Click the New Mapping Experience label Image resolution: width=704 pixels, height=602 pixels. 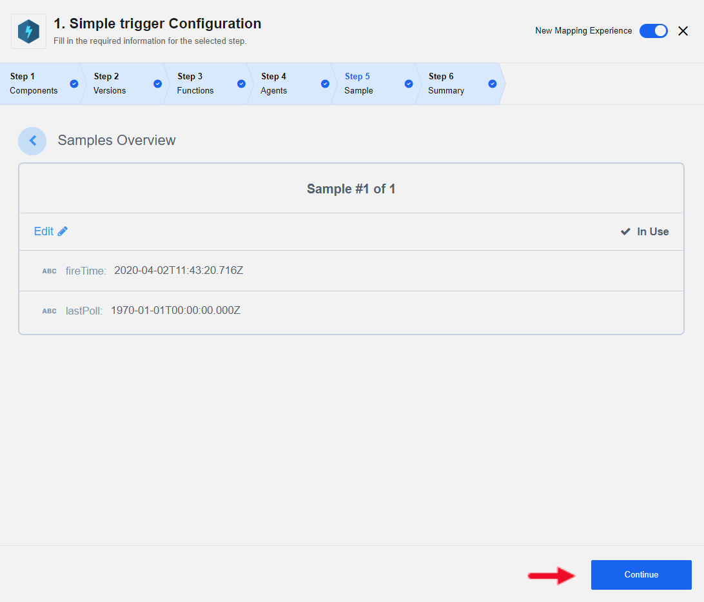pos(583,30)
